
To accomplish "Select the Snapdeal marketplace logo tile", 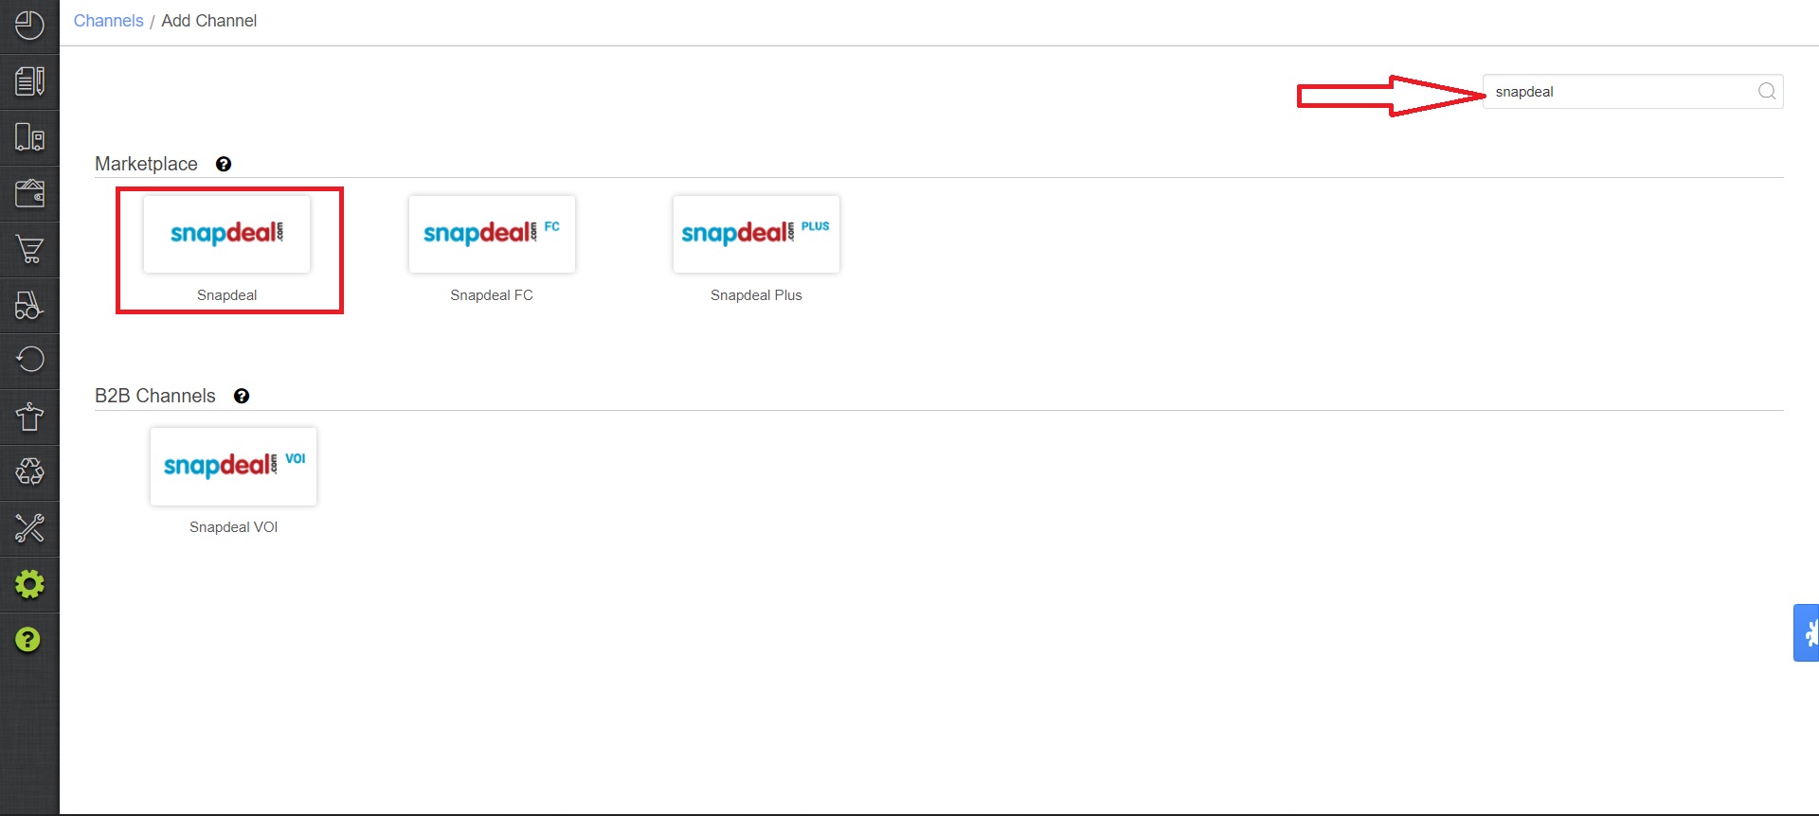I will click(x=227, y=234).
